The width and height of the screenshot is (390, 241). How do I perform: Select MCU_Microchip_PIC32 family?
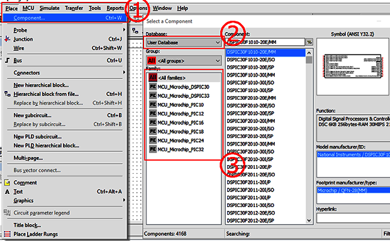(x=184, y=149)
